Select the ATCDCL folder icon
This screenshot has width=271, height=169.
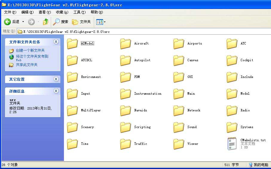pyautogui.click(x=72, y=61)
